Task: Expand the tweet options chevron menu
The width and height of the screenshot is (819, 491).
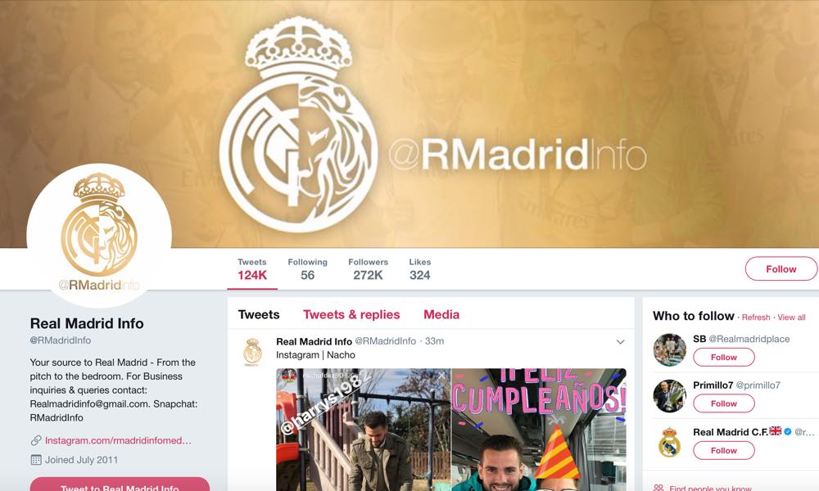Action: (x=621, y=342)
